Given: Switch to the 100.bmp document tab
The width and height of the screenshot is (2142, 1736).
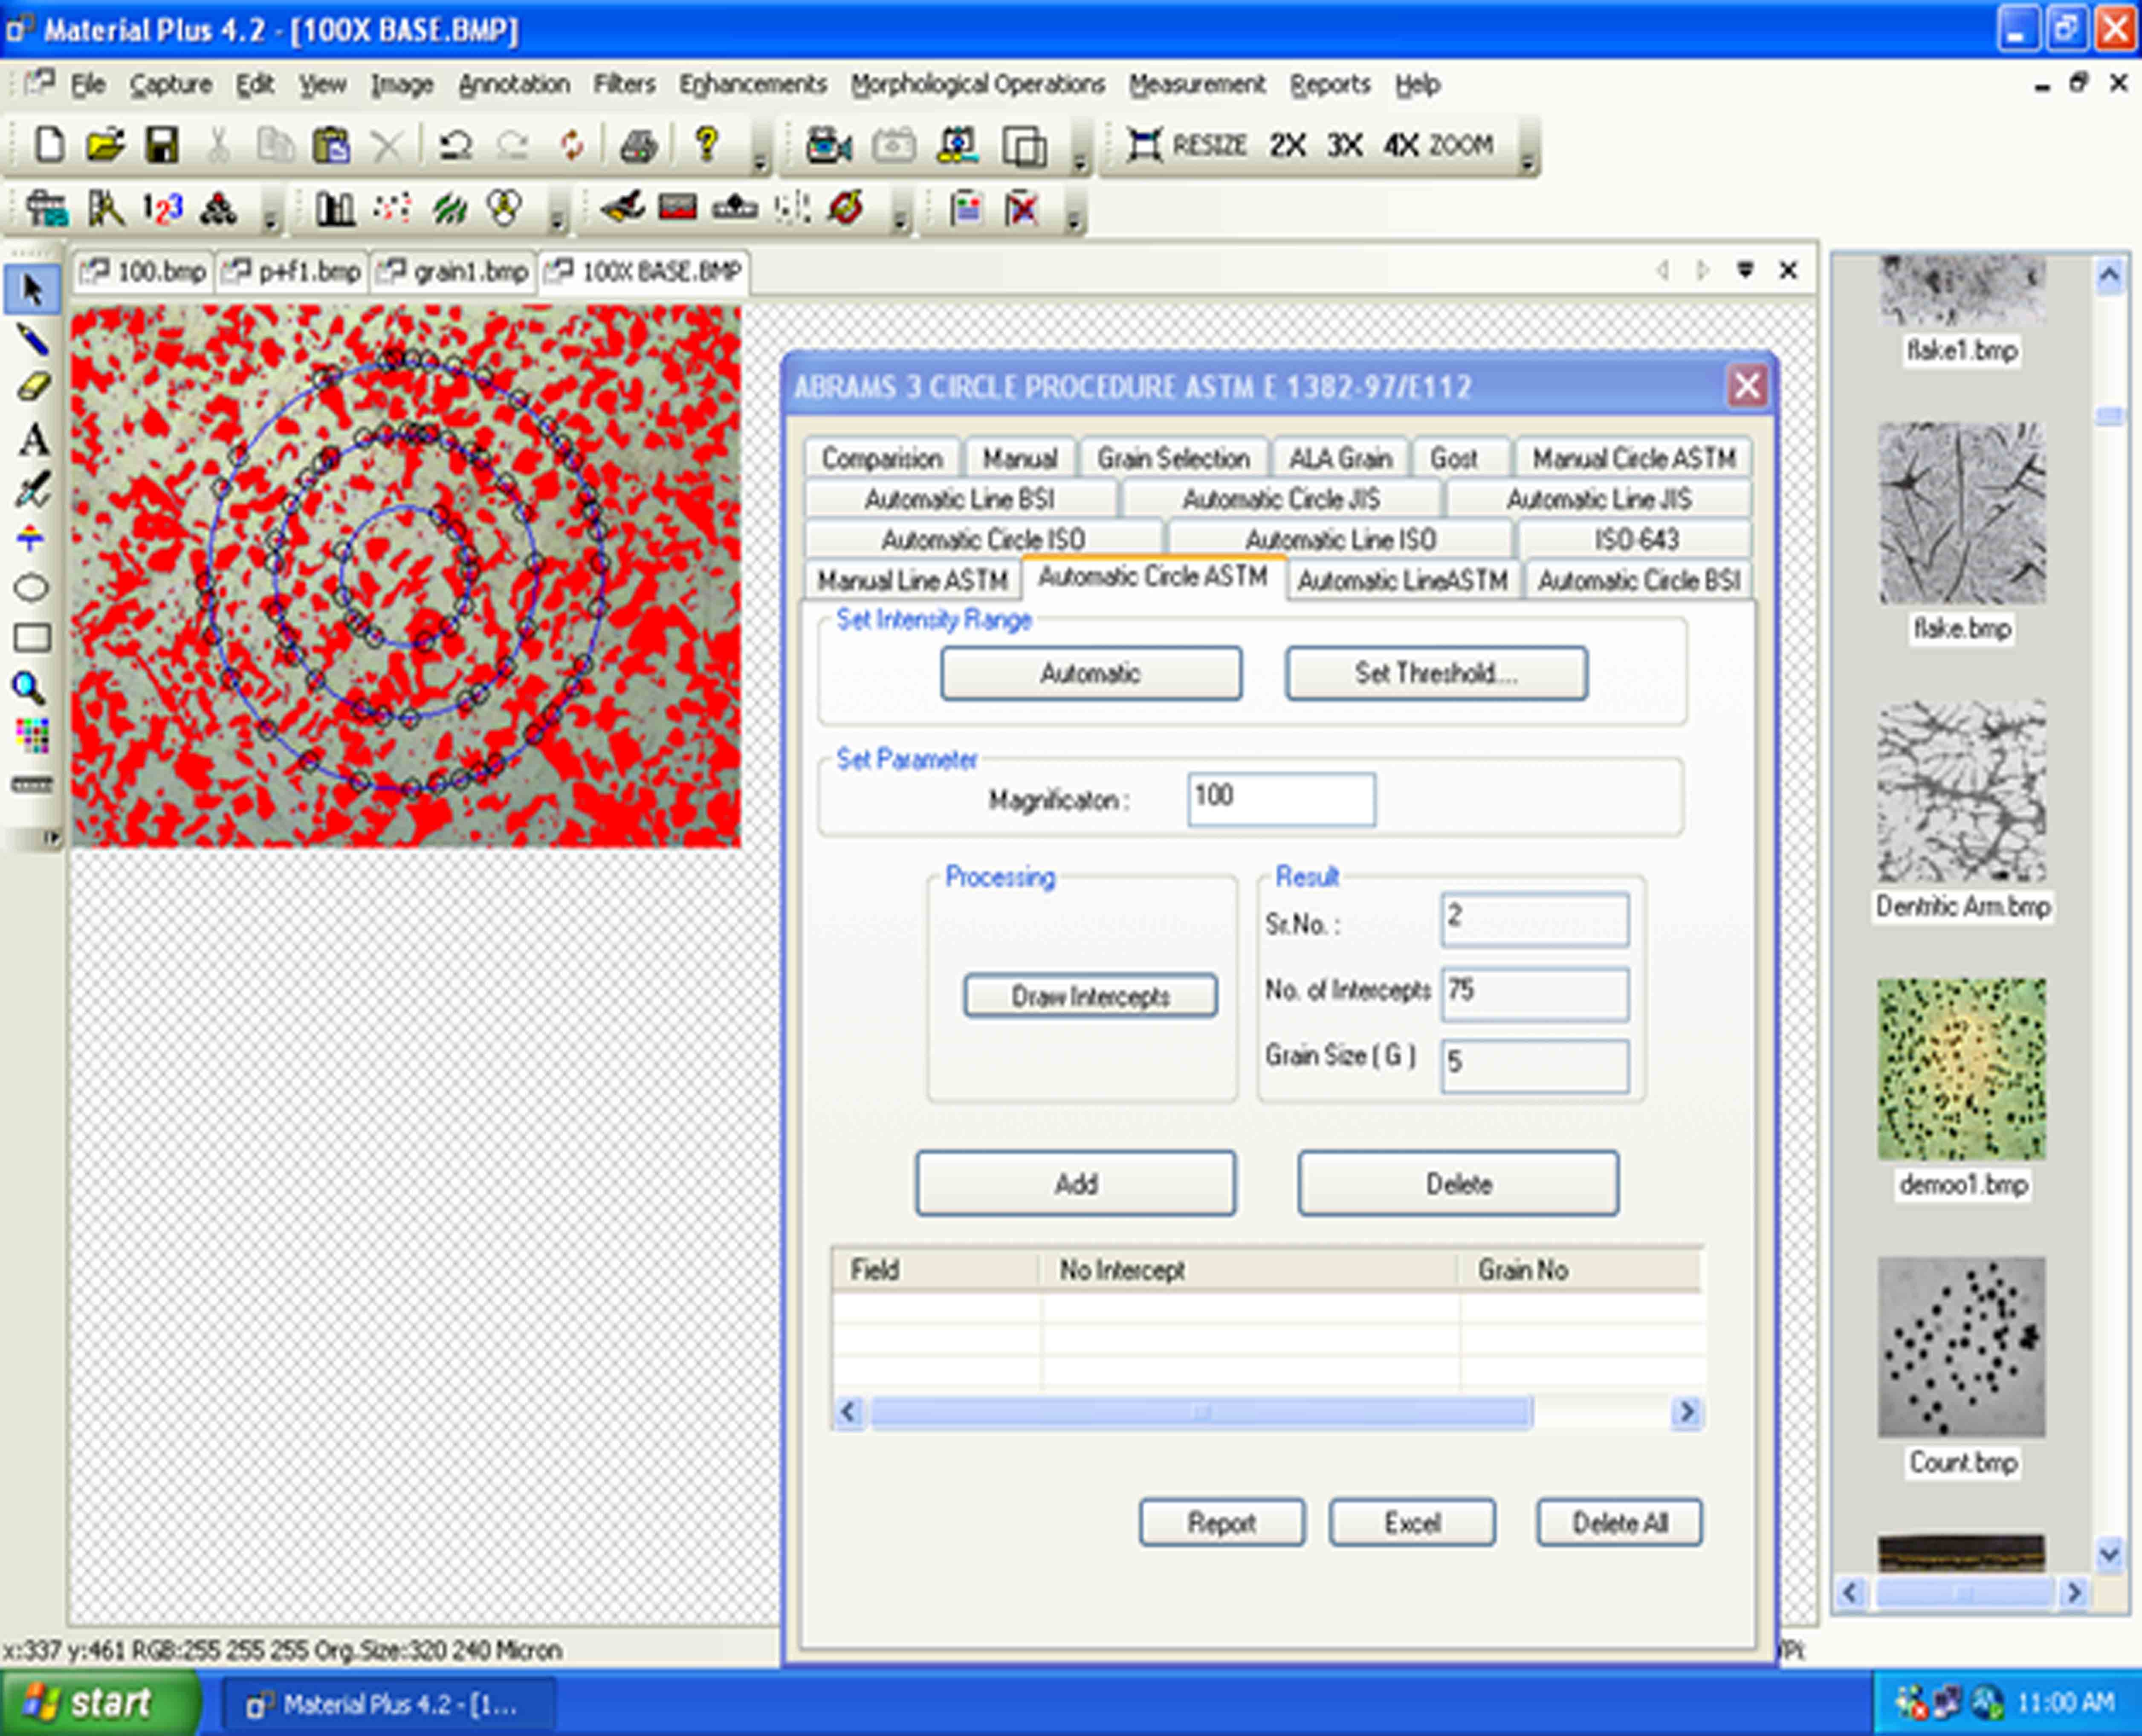Looking at the screenshot, I should [x=145, y=272].
